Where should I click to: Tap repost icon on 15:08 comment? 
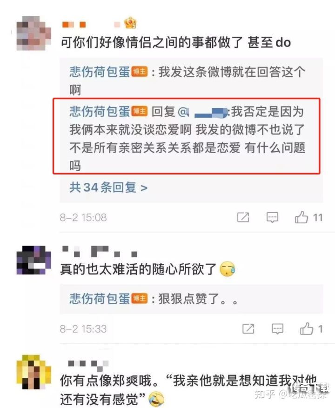243,217
